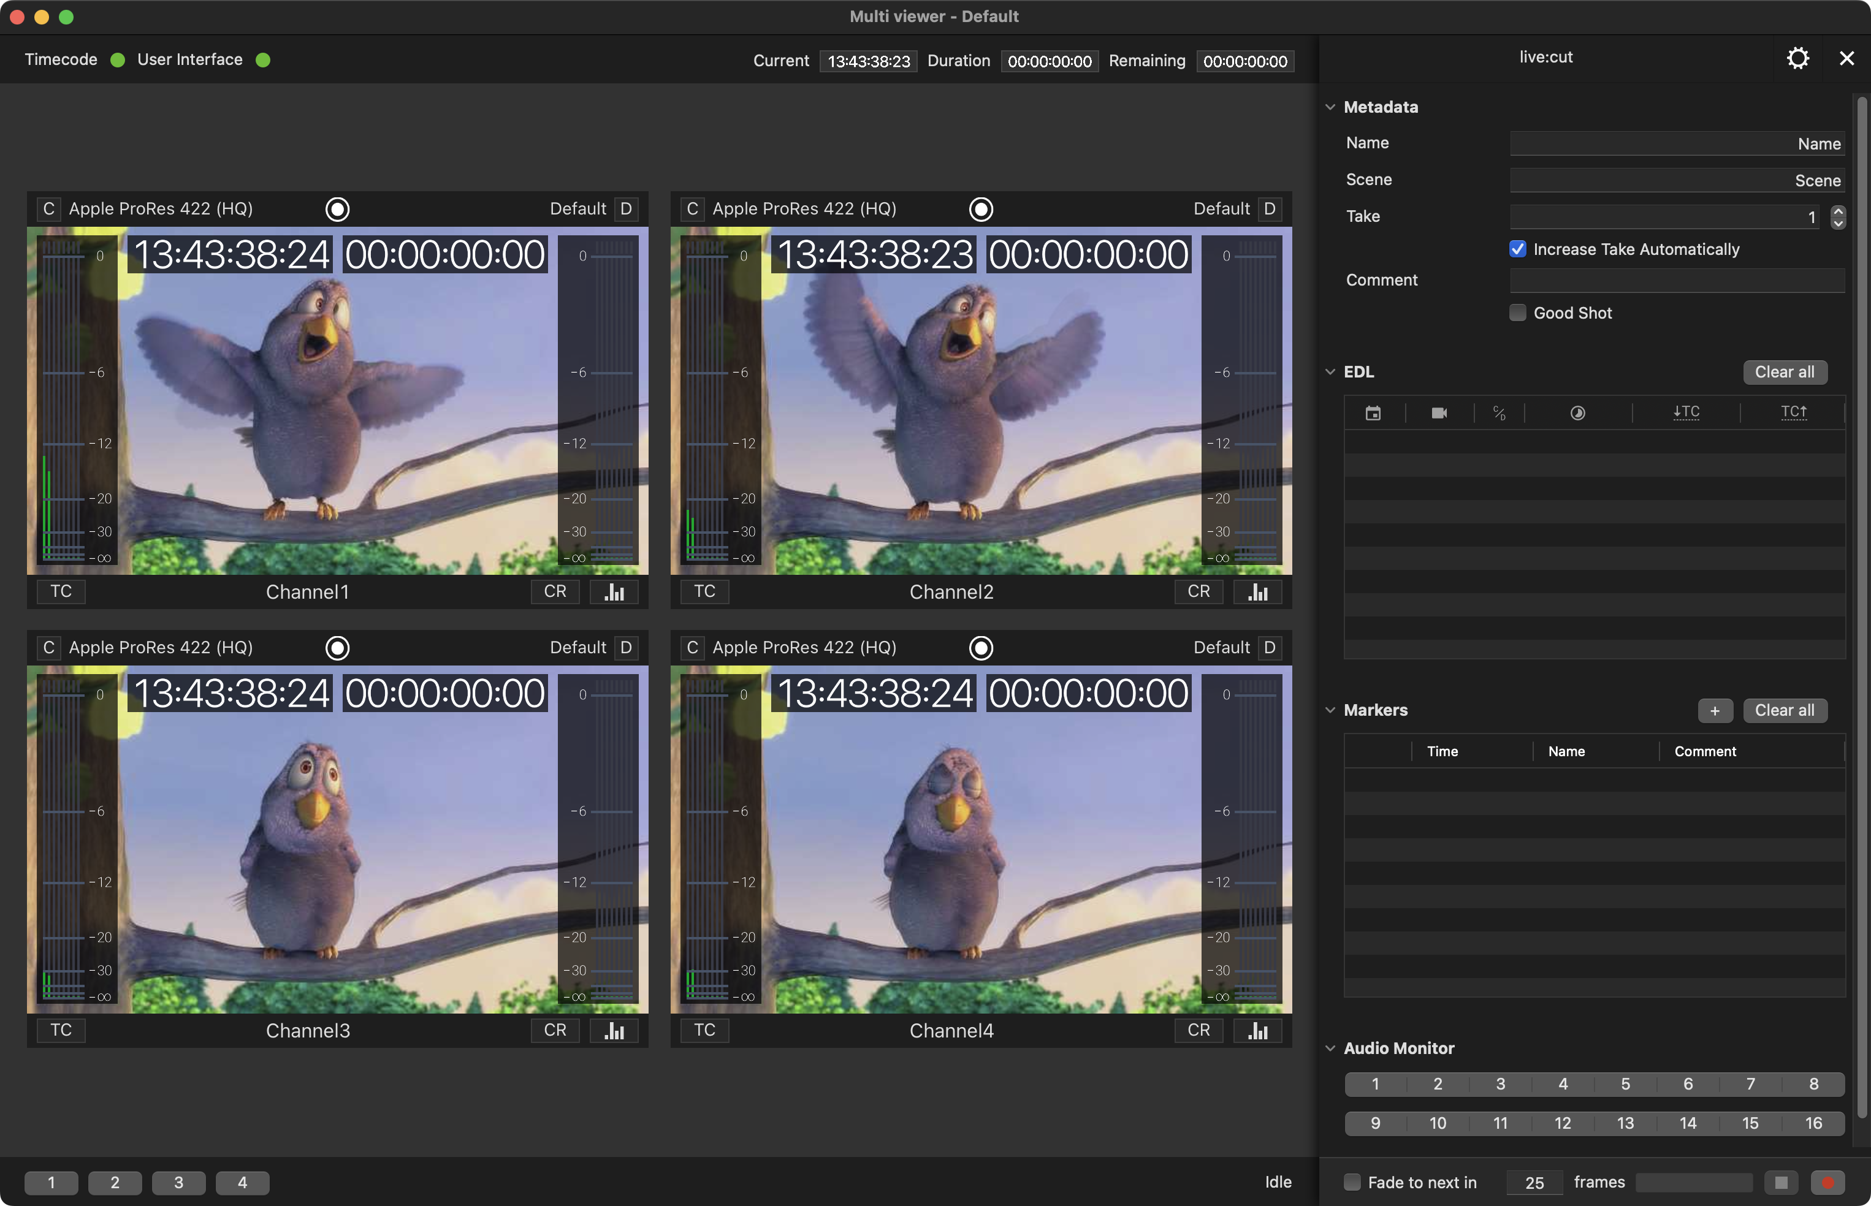Screen dimensions: 1871x1206
Task: Click the Scene metadata field
Action: tap(1677, 180)
